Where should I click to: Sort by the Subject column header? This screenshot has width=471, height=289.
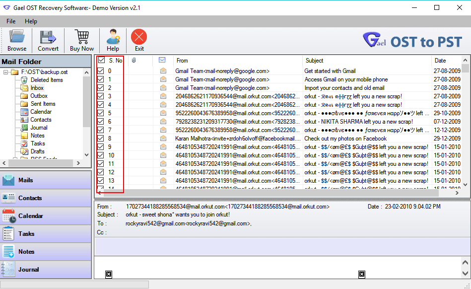coord(367,61)
